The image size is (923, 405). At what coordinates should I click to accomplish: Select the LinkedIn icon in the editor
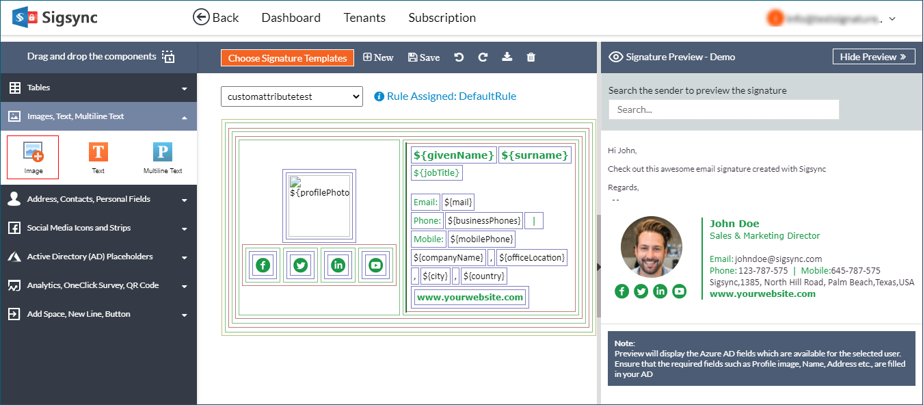point(338,265)
